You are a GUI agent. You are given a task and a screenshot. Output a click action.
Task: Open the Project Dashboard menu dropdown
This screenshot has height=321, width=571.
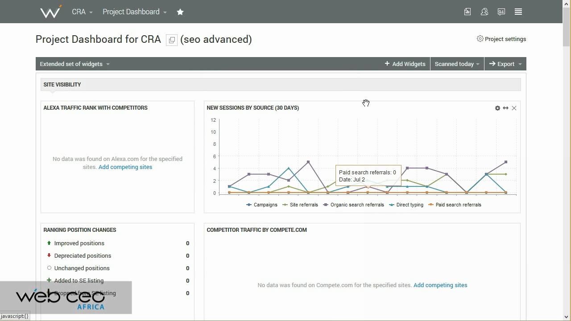pos(134,12)
